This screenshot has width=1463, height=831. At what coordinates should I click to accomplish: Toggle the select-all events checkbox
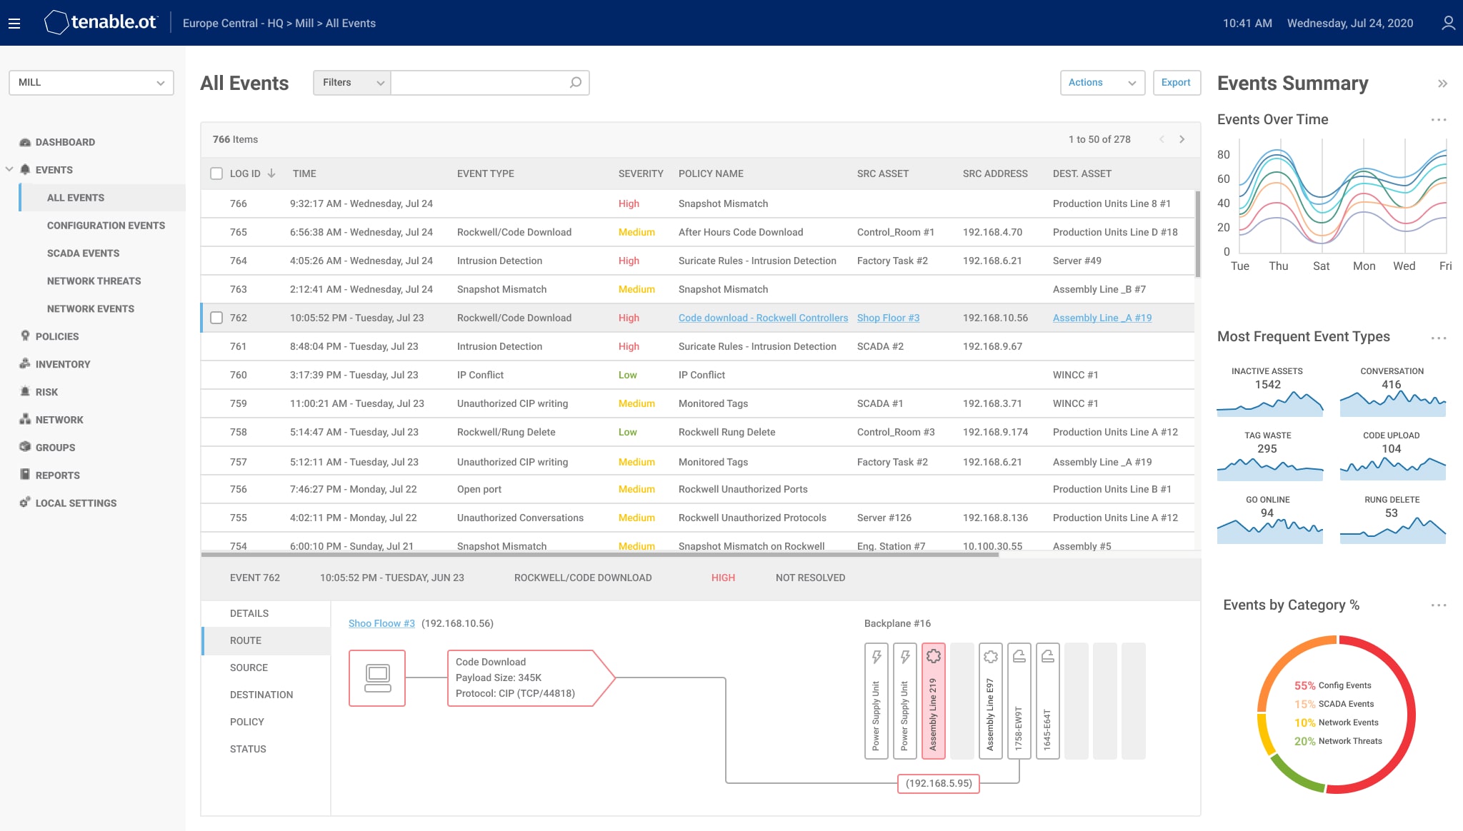click(x=216, y=173)
